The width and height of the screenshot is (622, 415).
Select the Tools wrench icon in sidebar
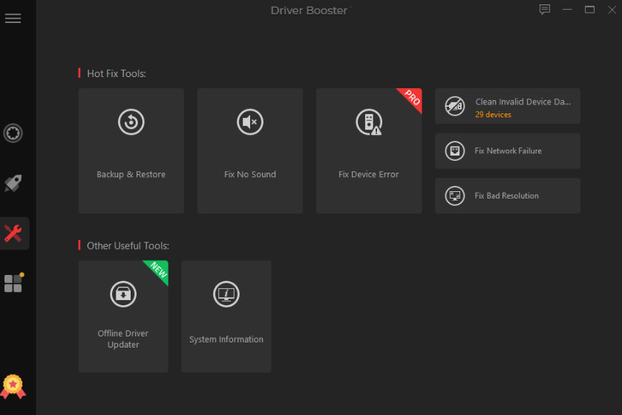coord(13,233)
